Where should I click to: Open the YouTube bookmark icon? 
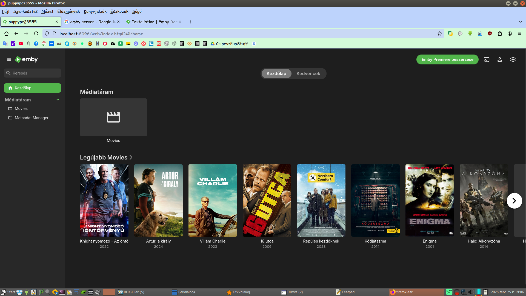21,44
